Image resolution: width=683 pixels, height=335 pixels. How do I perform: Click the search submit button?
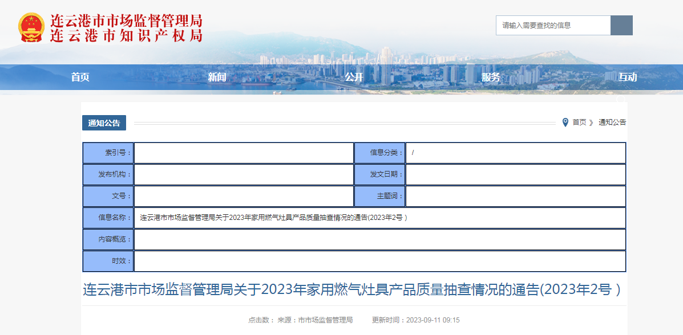coord(621,25)
